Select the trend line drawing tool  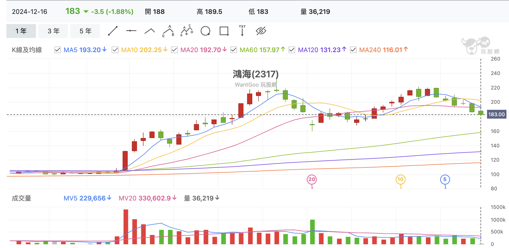coord(113,31)
